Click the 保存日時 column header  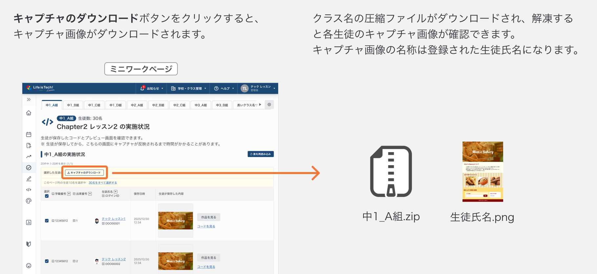tap(139, 194)
